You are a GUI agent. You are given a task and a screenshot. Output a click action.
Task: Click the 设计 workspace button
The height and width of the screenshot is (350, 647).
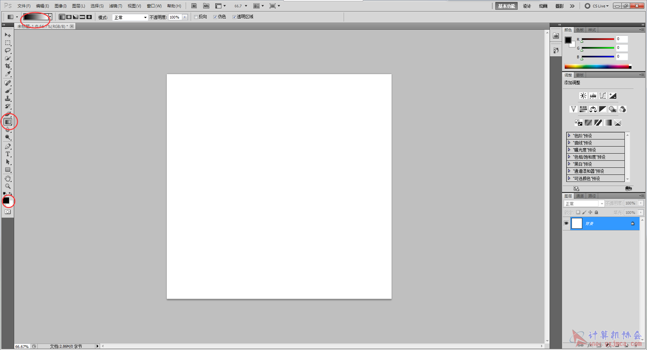click(x=527, y=6)
